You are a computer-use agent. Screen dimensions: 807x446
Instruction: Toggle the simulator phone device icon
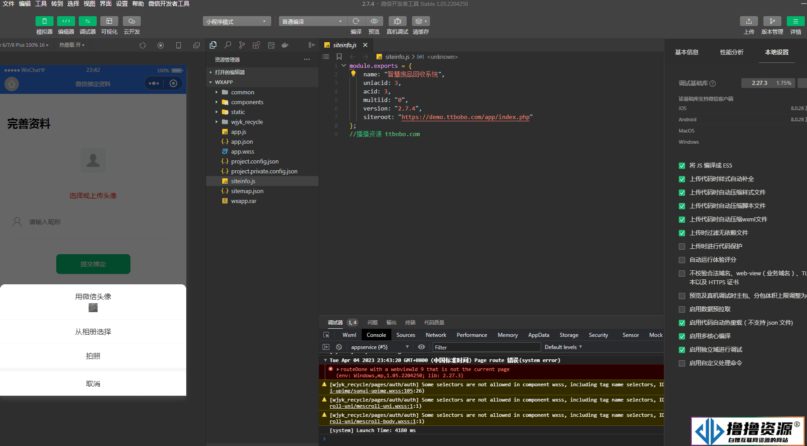point(179,45)
